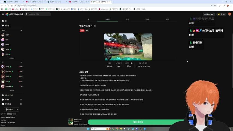Open popular creator with 126 viewers
Image resolution: width=233 pixels, height=131 pixels.
[x=12, y=76]
